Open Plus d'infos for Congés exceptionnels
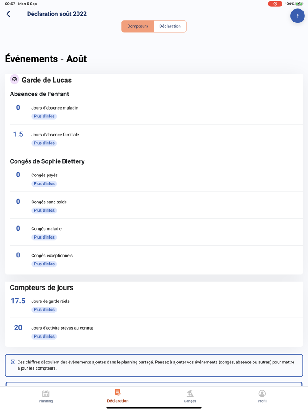 tap(44, 264)
